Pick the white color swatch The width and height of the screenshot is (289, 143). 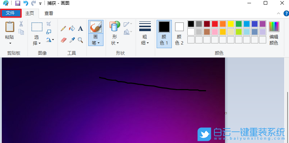(191, 32)
